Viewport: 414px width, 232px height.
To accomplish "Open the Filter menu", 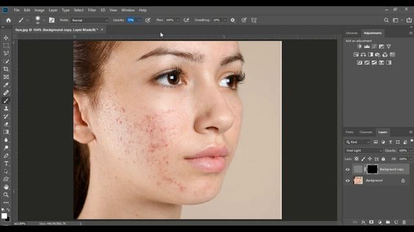I will click(x=92, y=10).
